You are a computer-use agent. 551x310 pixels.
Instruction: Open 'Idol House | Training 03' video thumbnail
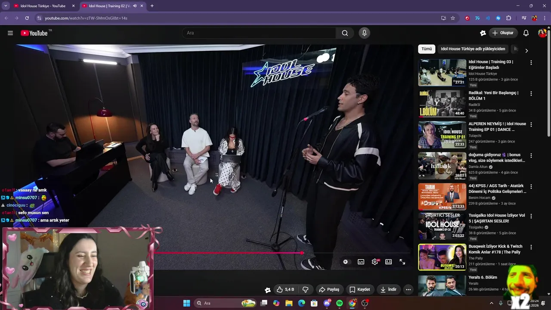[442, 72]
